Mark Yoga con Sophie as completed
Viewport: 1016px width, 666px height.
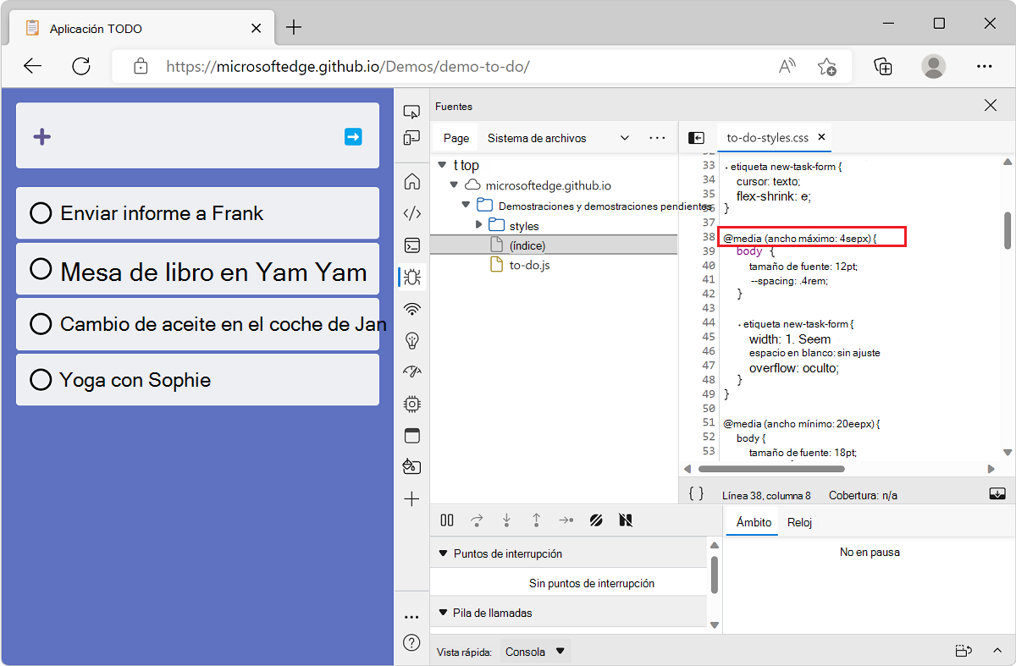click(x=40, y=379)
